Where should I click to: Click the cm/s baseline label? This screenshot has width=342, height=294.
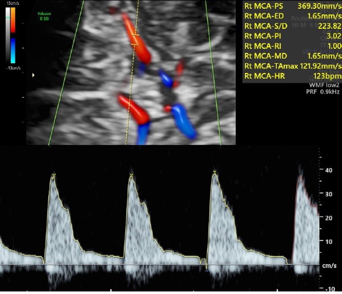click(329, 265)
